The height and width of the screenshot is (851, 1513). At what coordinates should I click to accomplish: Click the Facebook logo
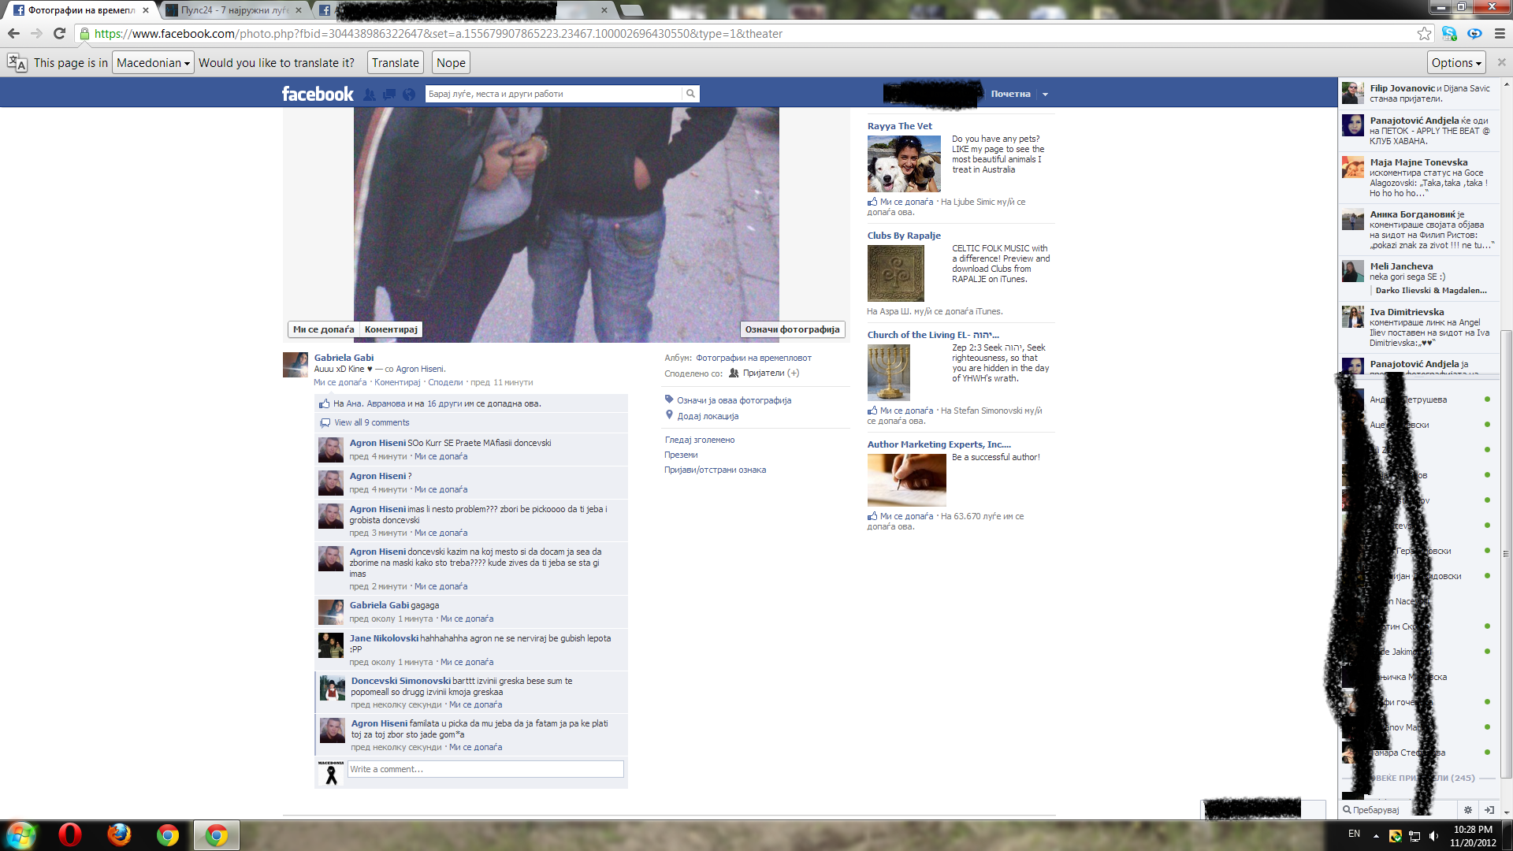point(318,94)
